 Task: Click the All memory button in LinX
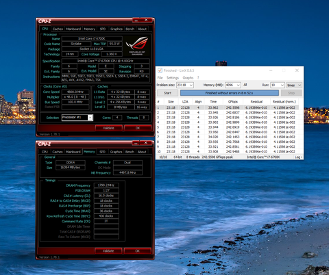click(245, 85)
